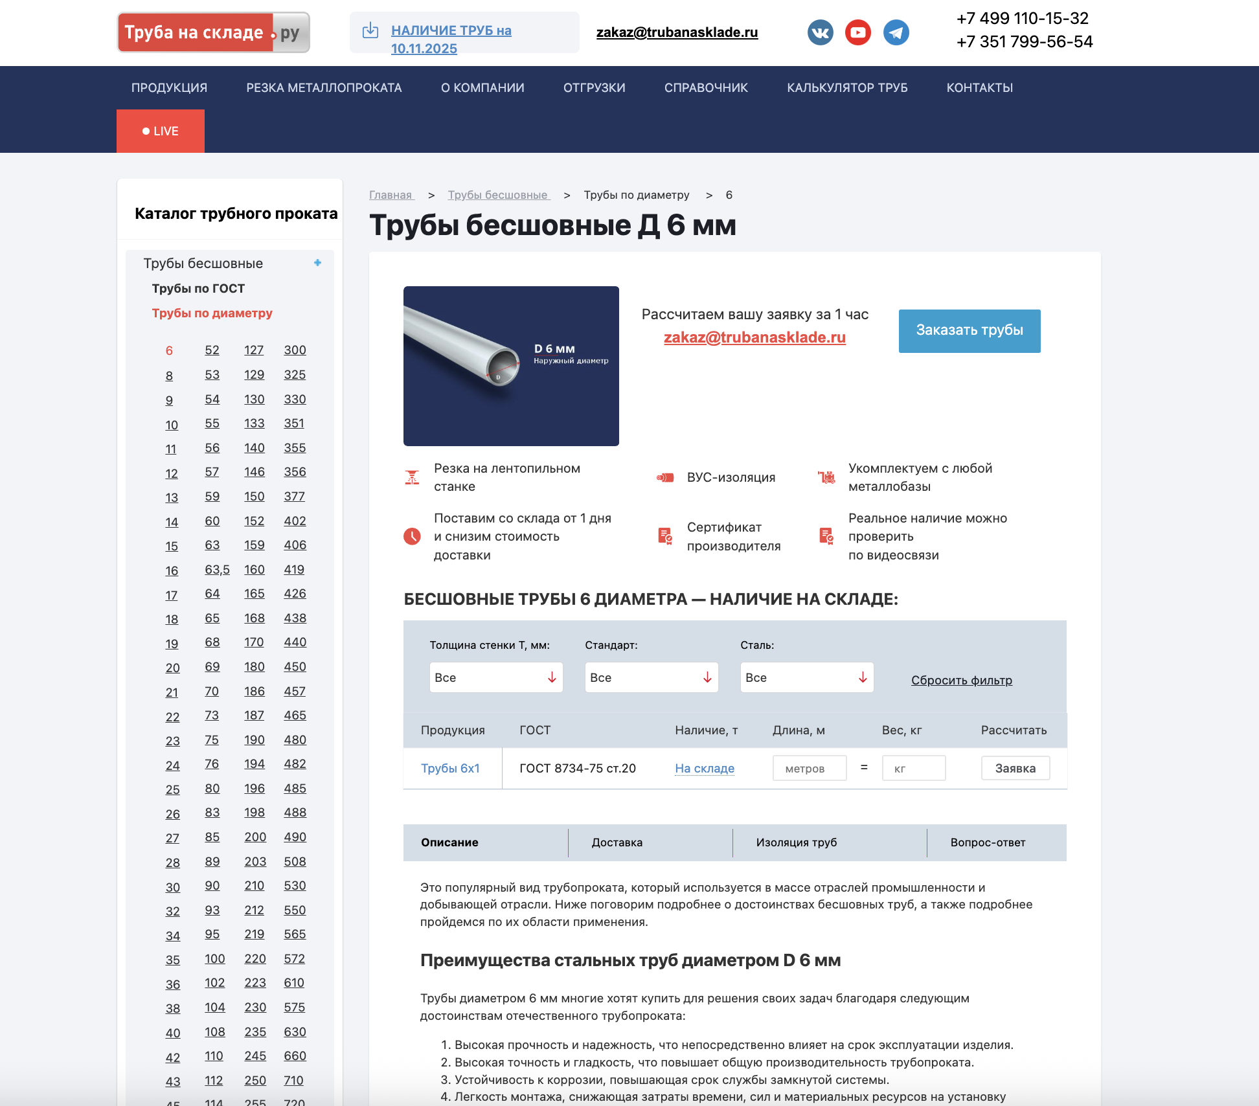Click the Труба на складе logo
The image size is (1259, 1106).
pos(213,32)
